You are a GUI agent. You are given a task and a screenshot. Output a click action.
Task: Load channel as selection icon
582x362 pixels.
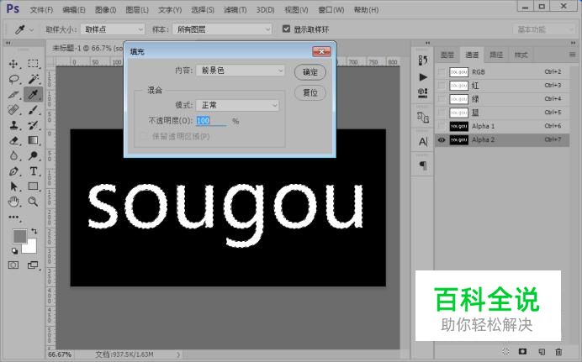pos(505,351)
